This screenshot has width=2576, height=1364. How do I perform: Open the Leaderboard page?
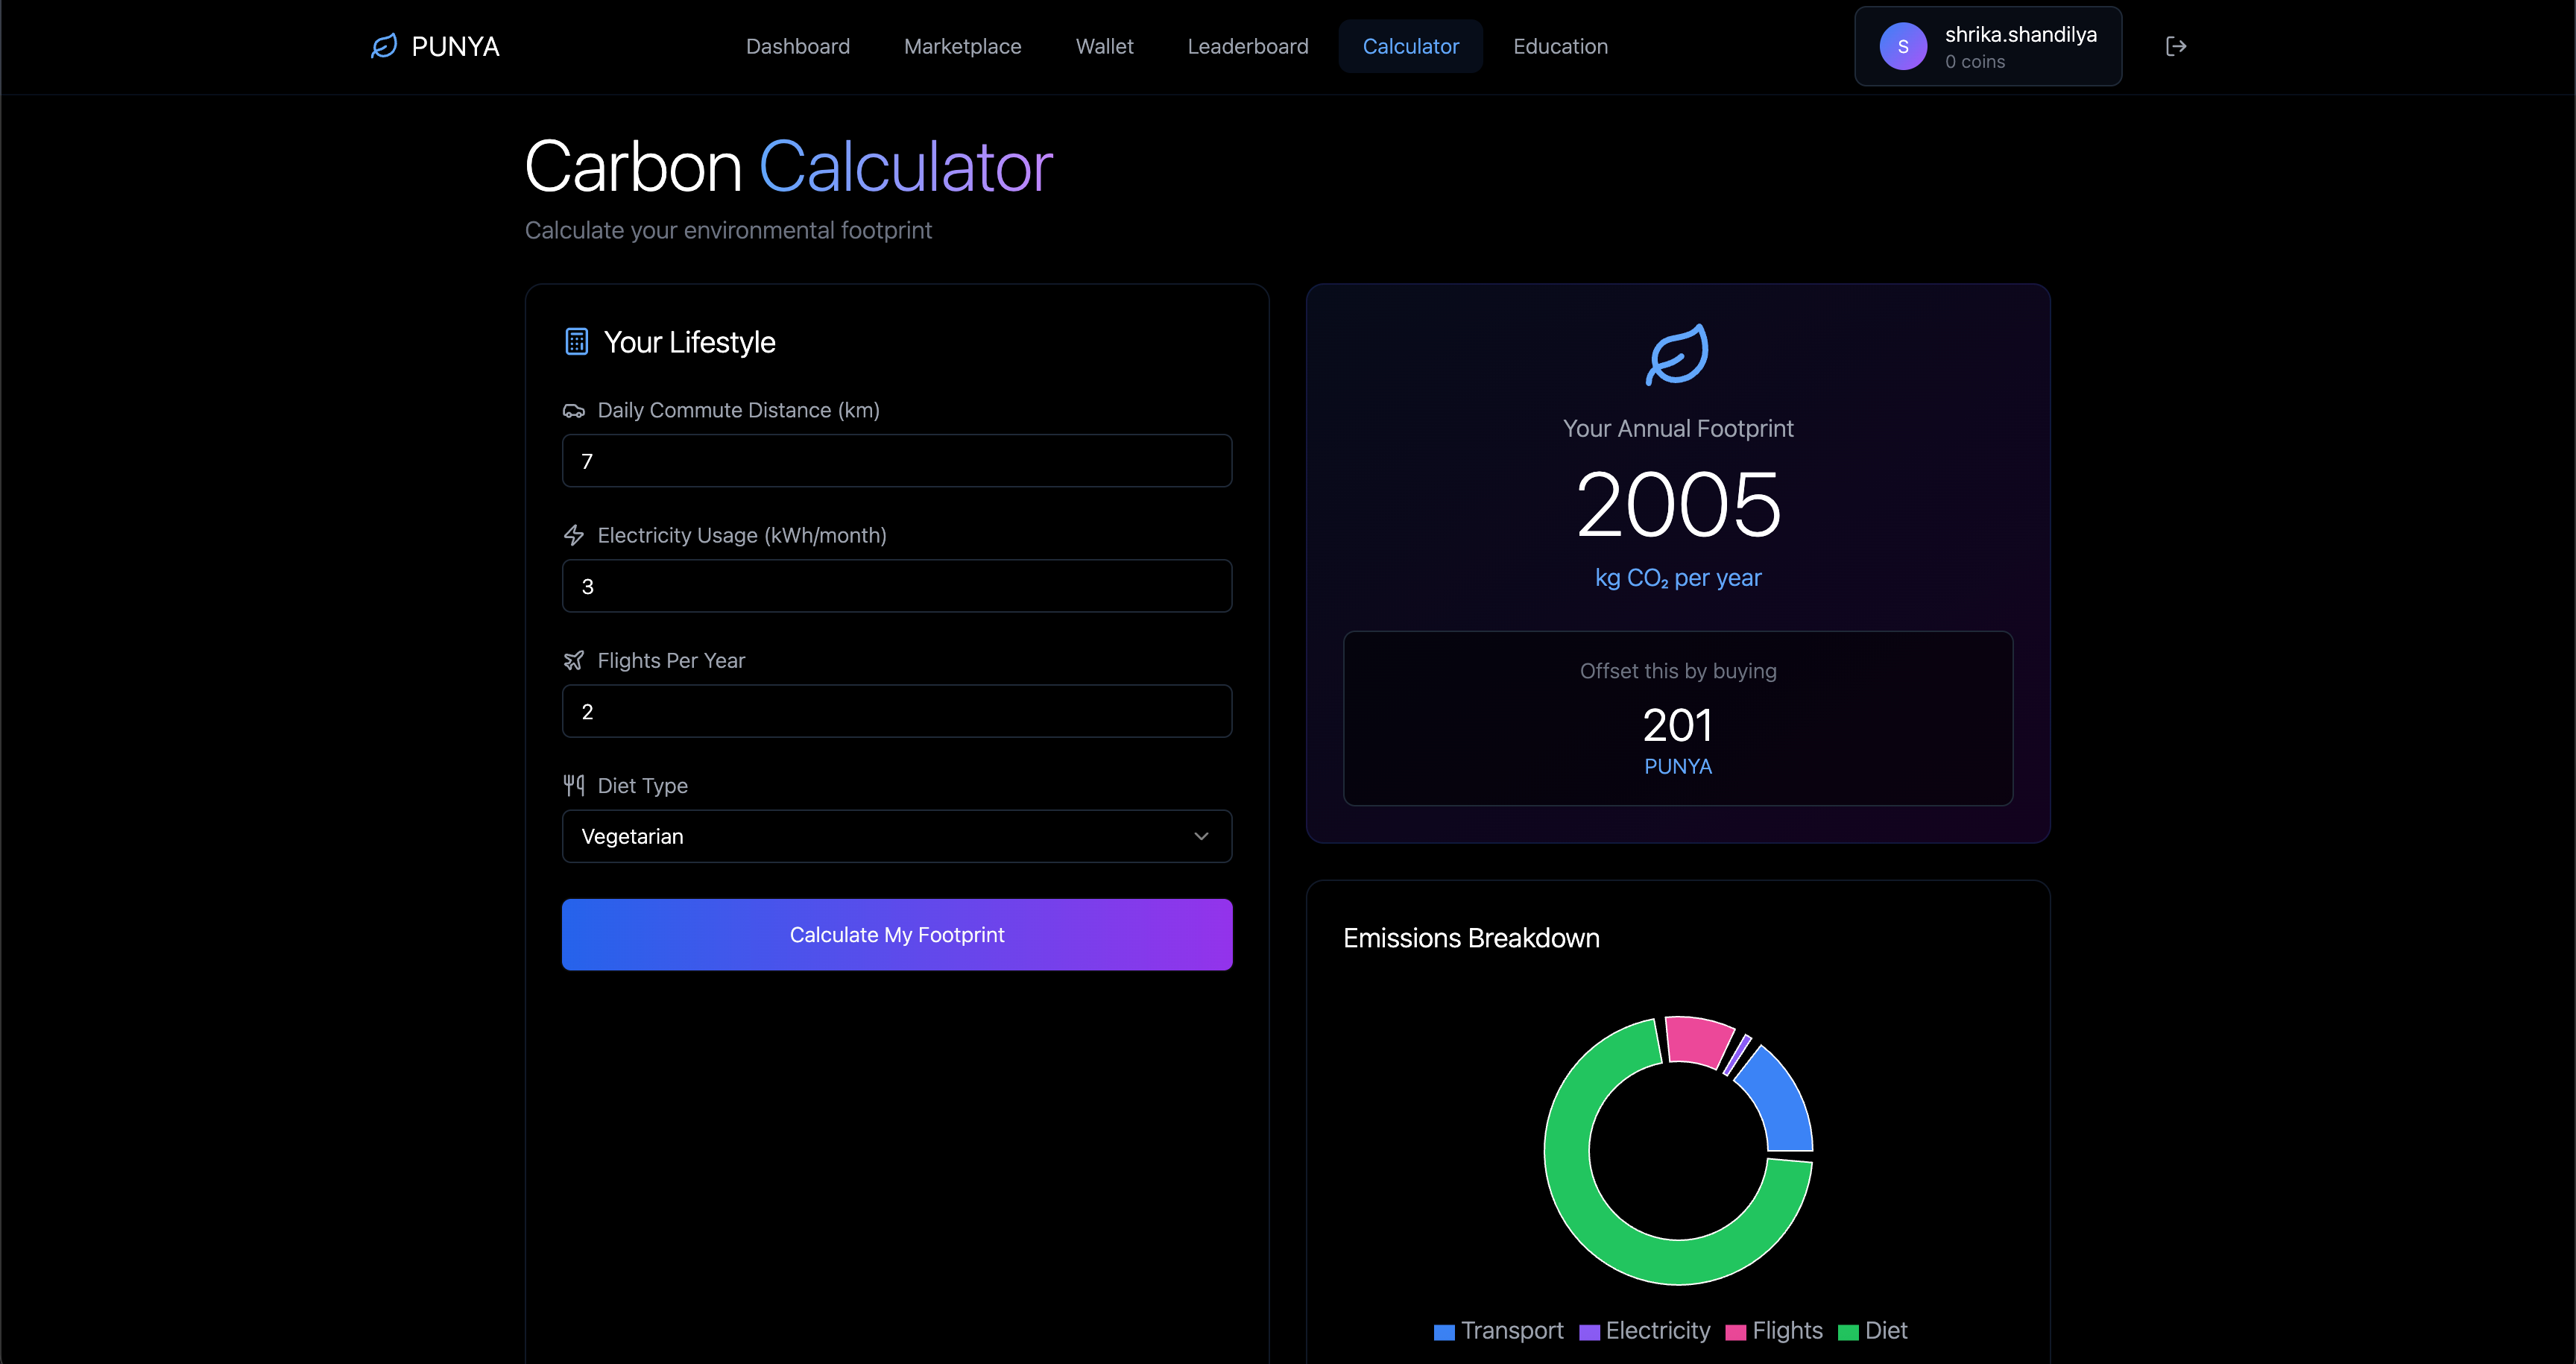1247,46
